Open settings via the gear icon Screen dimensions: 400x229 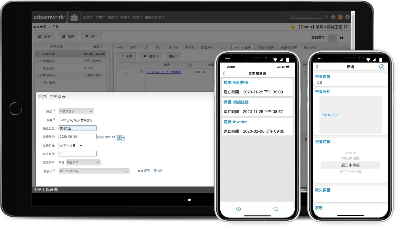click(333, 17)
